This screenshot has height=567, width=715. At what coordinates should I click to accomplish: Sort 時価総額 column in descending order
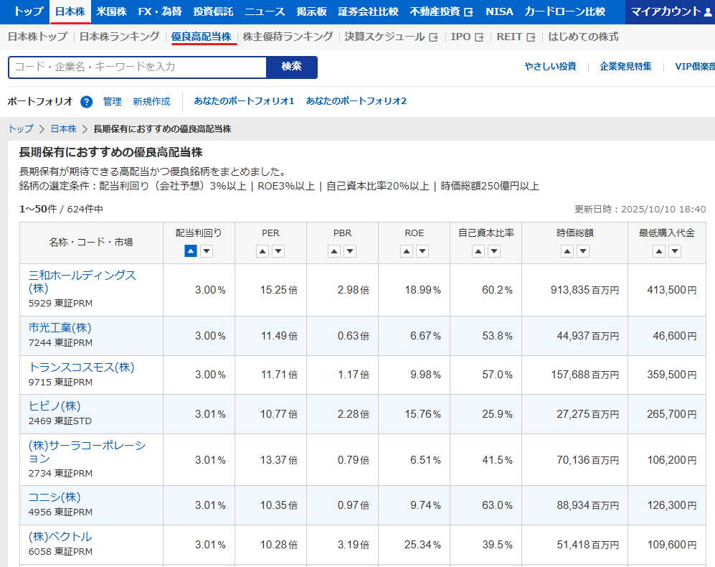(x=583, y=251)
